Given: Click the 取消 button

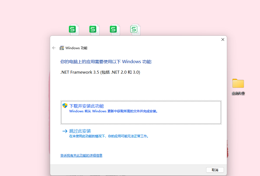Looking at the screenshot, I should (215, 170).
